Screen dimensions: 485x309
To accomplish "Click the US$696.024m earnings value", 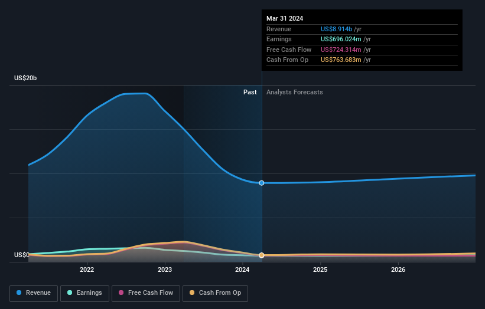I will click(x=341, y=39).
